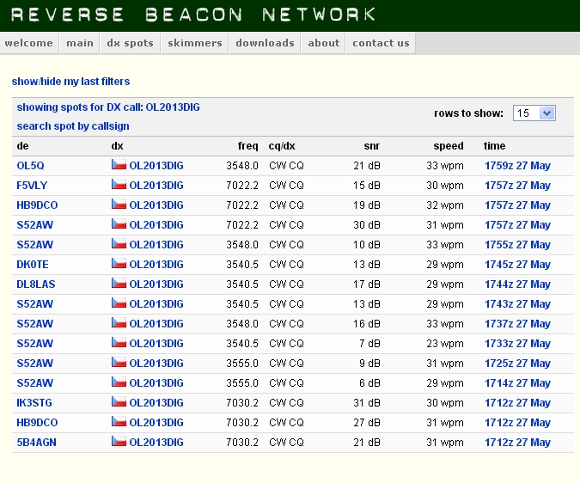Click the Czech flag in IK3STG row
This screenshot has height=483, width=580.
point(119,402)
